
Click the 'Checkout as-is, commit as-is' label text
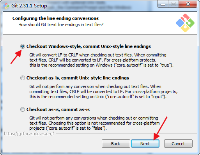pyautogui.click(x=58, y=109)
